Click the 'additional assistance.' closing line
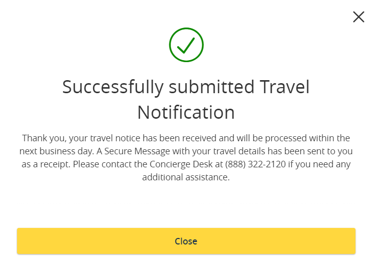This screenshot has height=268, width=371. click(x=186, y=177)
